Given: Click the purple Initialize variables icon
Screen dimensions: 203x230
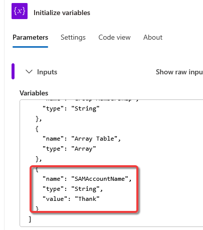Looking at the screenshot, I should point(20,11).
